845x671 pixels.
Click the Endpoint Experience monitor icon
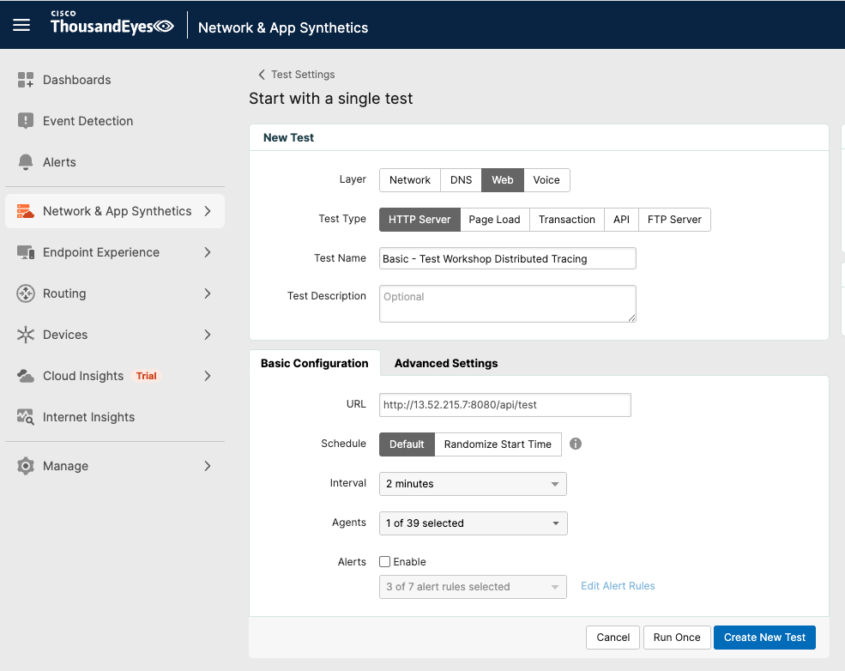coord(26,252)
